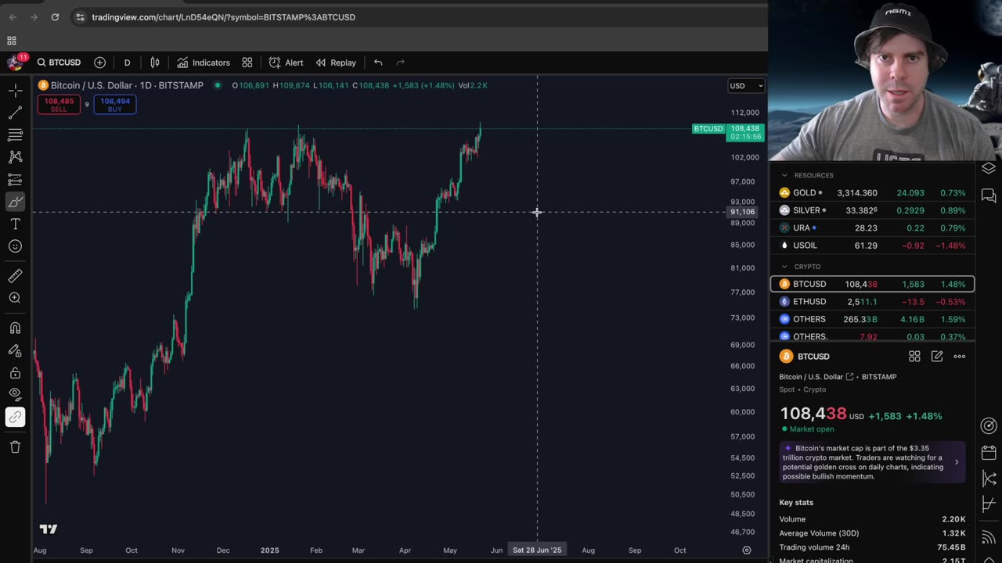Open the Indicators dialog
The height and width of the screenshot is (563, 1002).
204,63
